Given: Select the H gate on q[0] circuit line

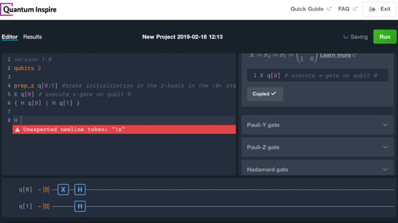Looking at the screenshot, I should (x=80, y=190).
